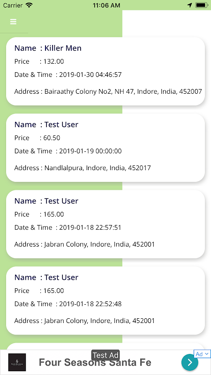This screenshot has height=375, width=211.
Task: Click the Test Ad label
Action: click(105, 355)
